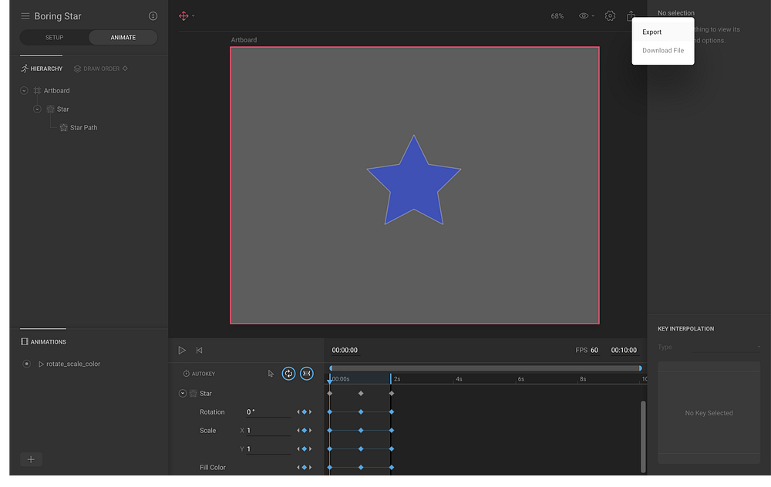Viewport: 771px width, 487px height.
Task: Click the info icon in the title bar
Action: click(153, 15)
